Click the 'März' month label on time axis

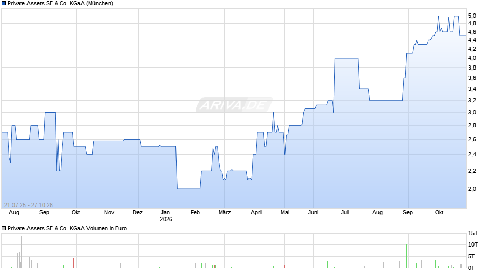[x=225, y=213]
